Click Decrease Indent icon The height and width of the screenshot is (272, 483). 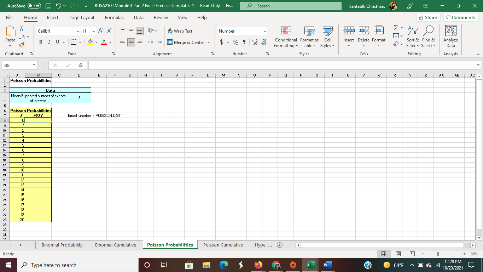151,42
